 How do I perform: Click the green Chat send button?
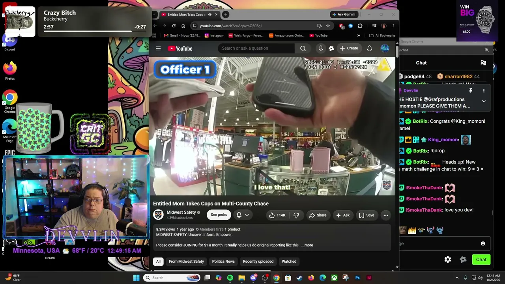tap(481, 260)
